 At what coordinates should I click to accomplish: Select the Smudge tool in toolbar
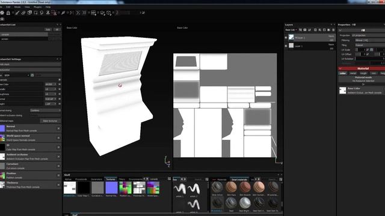point(42,13)
